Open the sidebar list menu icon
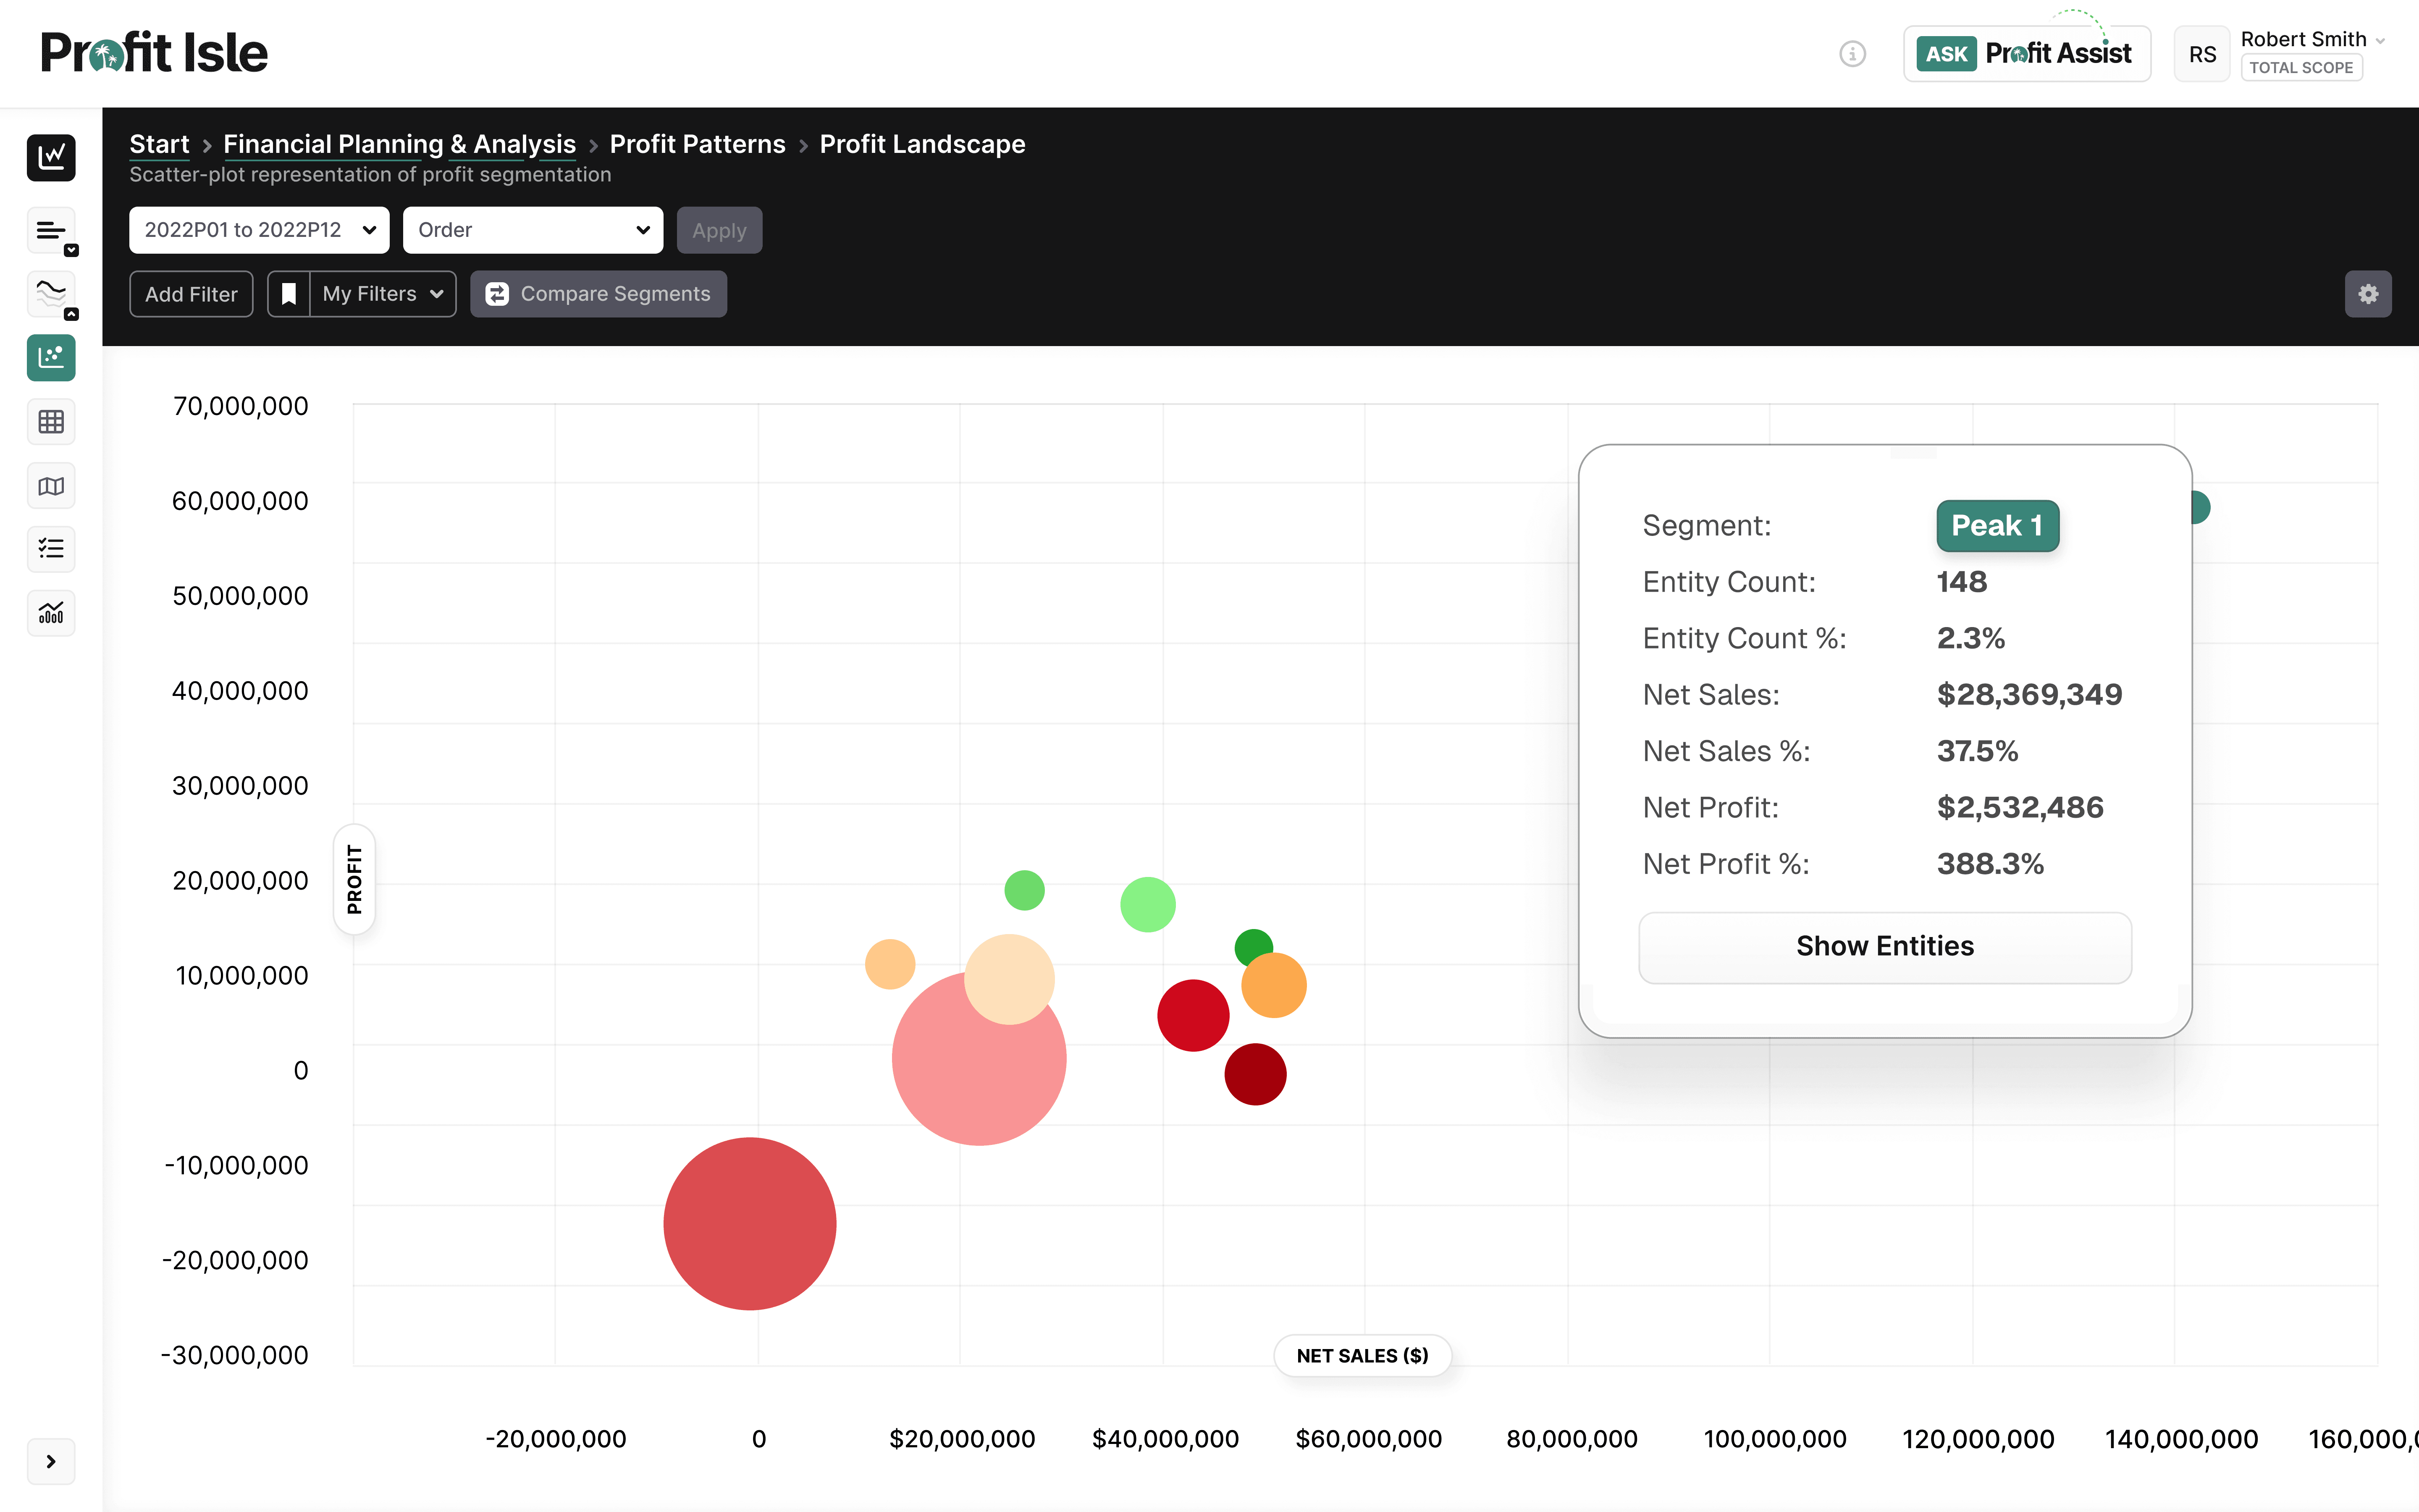 click(x=51, y=231)
